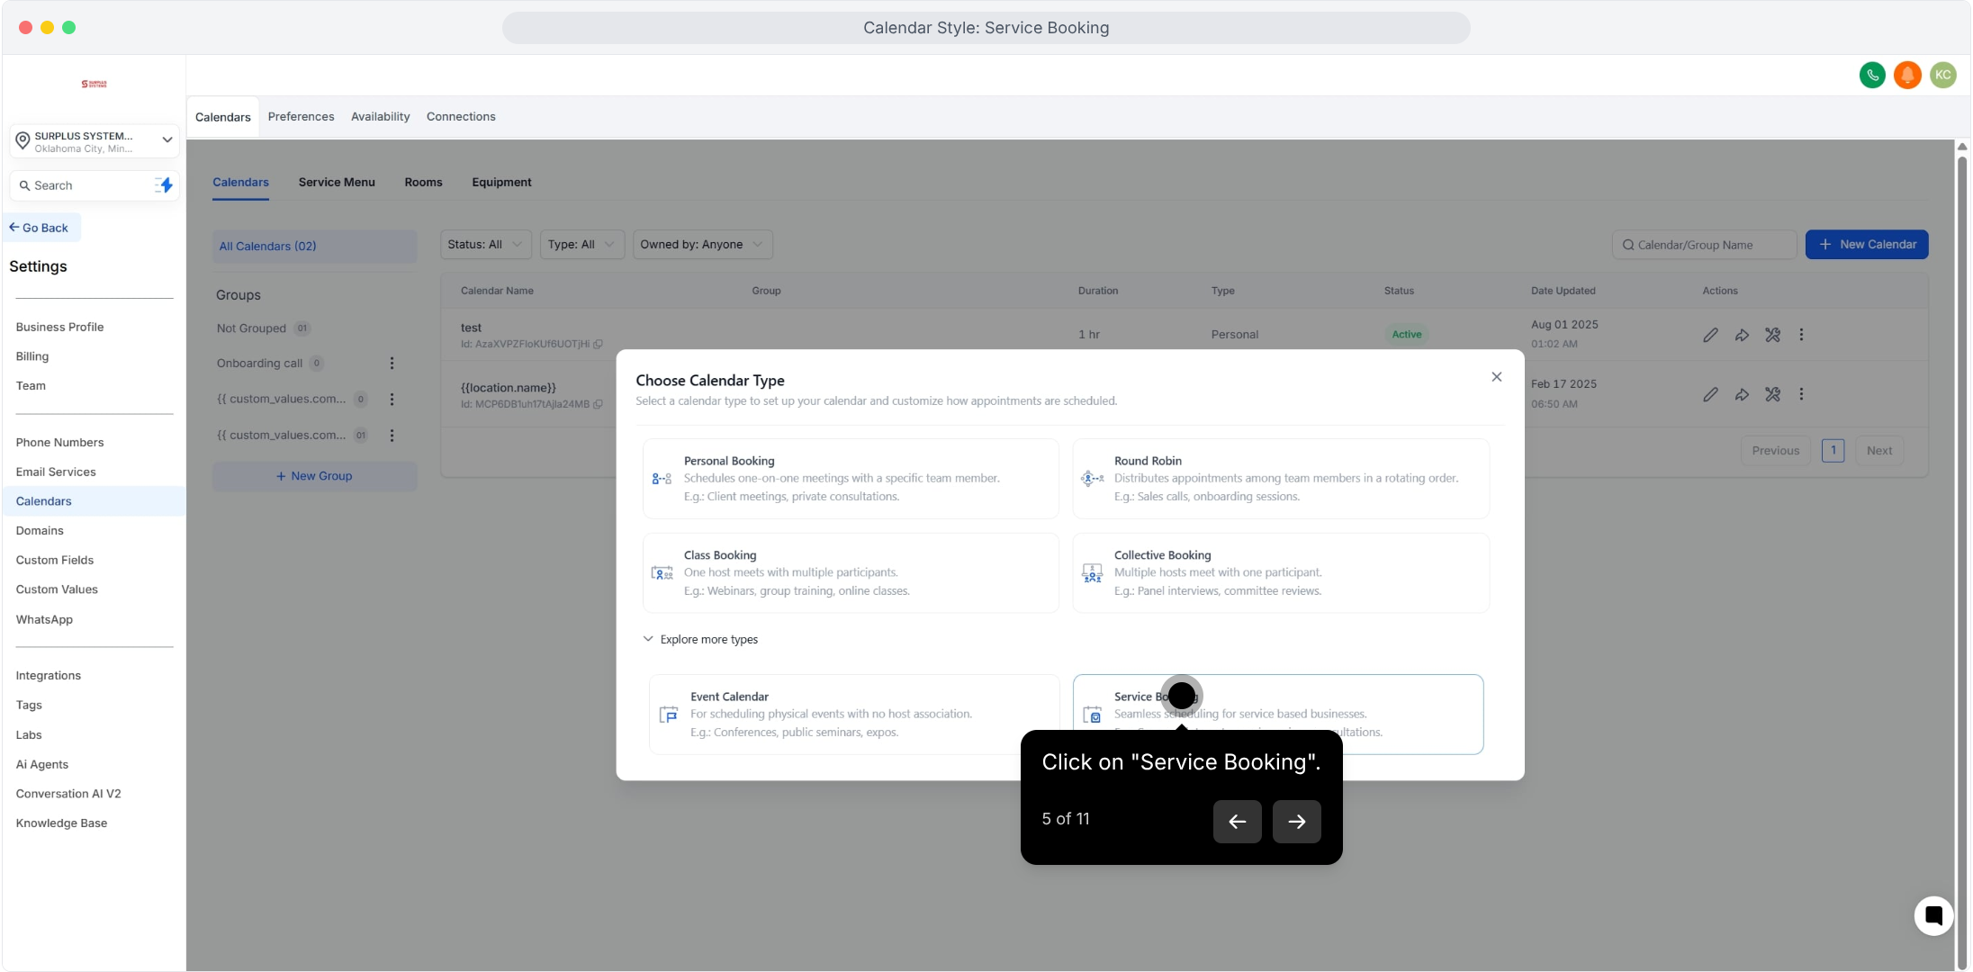
Task: Click the New Calendar button
Action: (1867, 245)
